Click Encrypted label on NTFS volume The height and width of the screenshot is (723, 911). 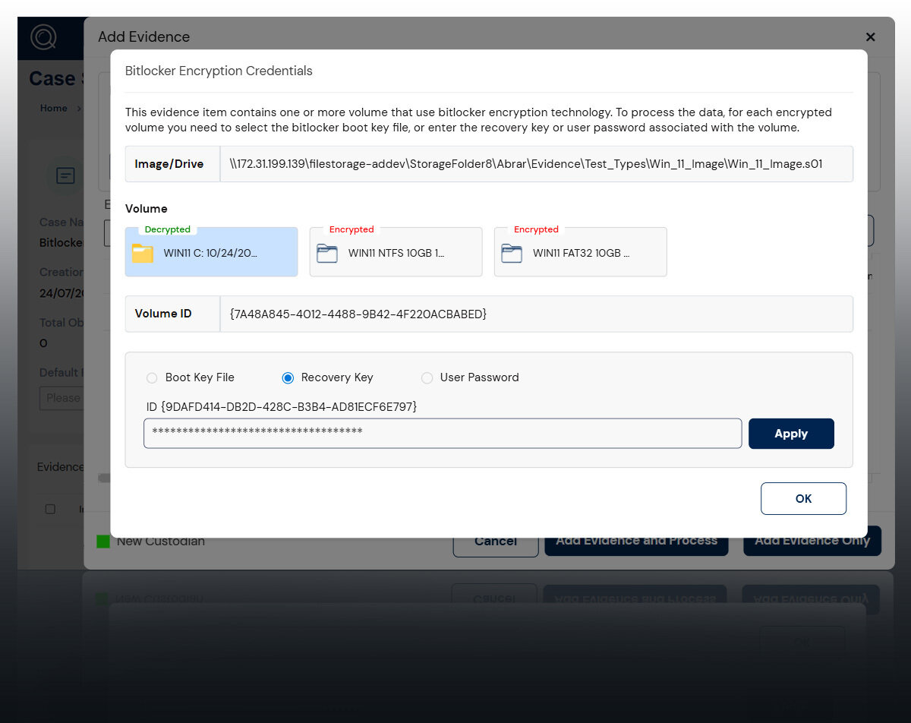click(351, 229)
